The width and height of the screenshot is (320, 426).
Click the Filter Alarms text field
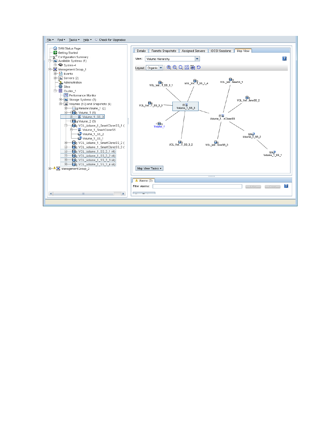(197, 186)
